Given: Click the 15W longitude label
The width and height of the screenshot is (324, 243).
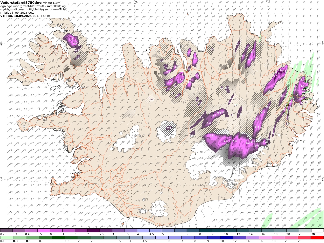Looking at the screenshot, I should (268, 1).
